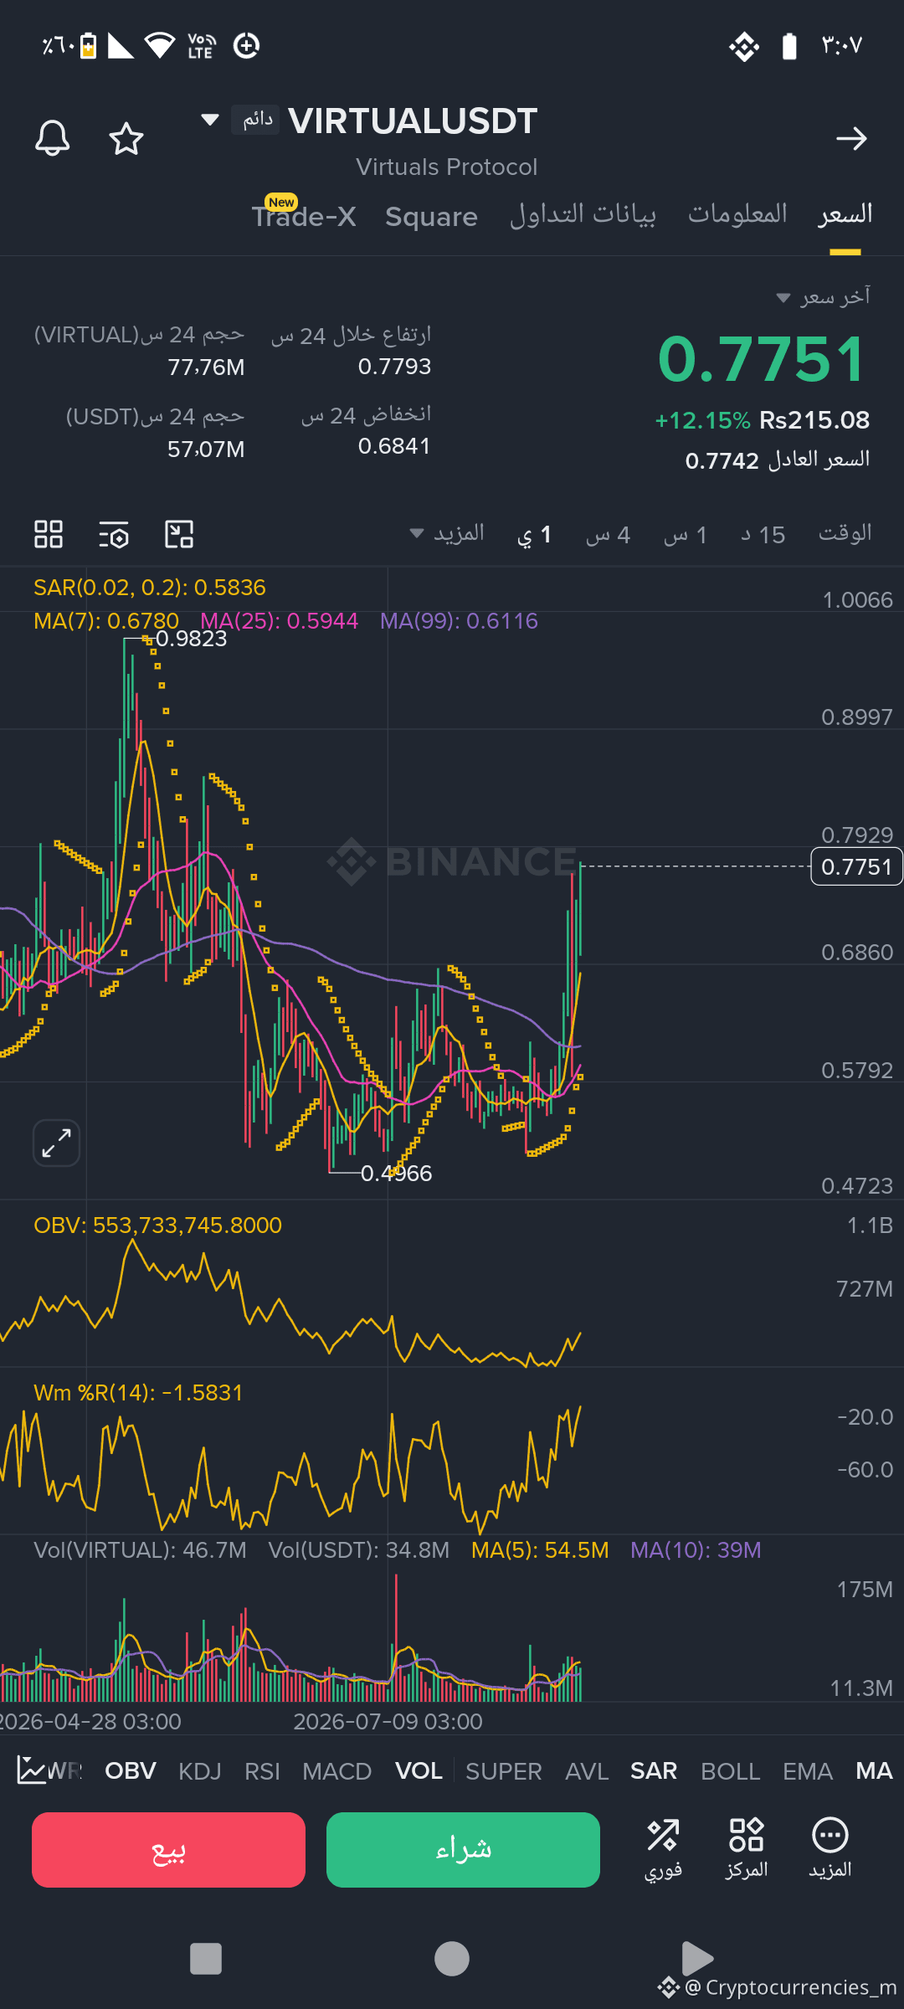Tap Android back triangle button
This screenshot has height=2009, width=904.
click(696, 1959)
